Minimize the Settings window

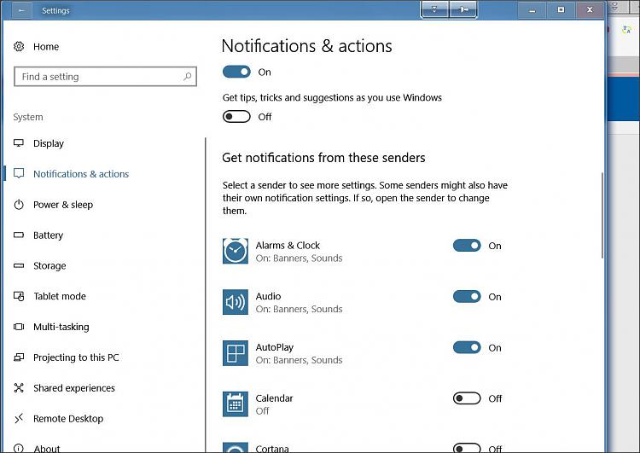click(x=532, y=9)
